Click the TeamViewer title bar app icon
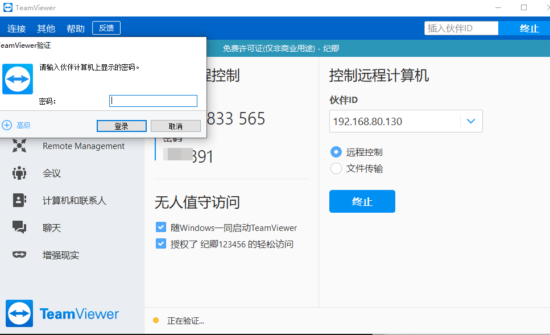 coord(8,7)
